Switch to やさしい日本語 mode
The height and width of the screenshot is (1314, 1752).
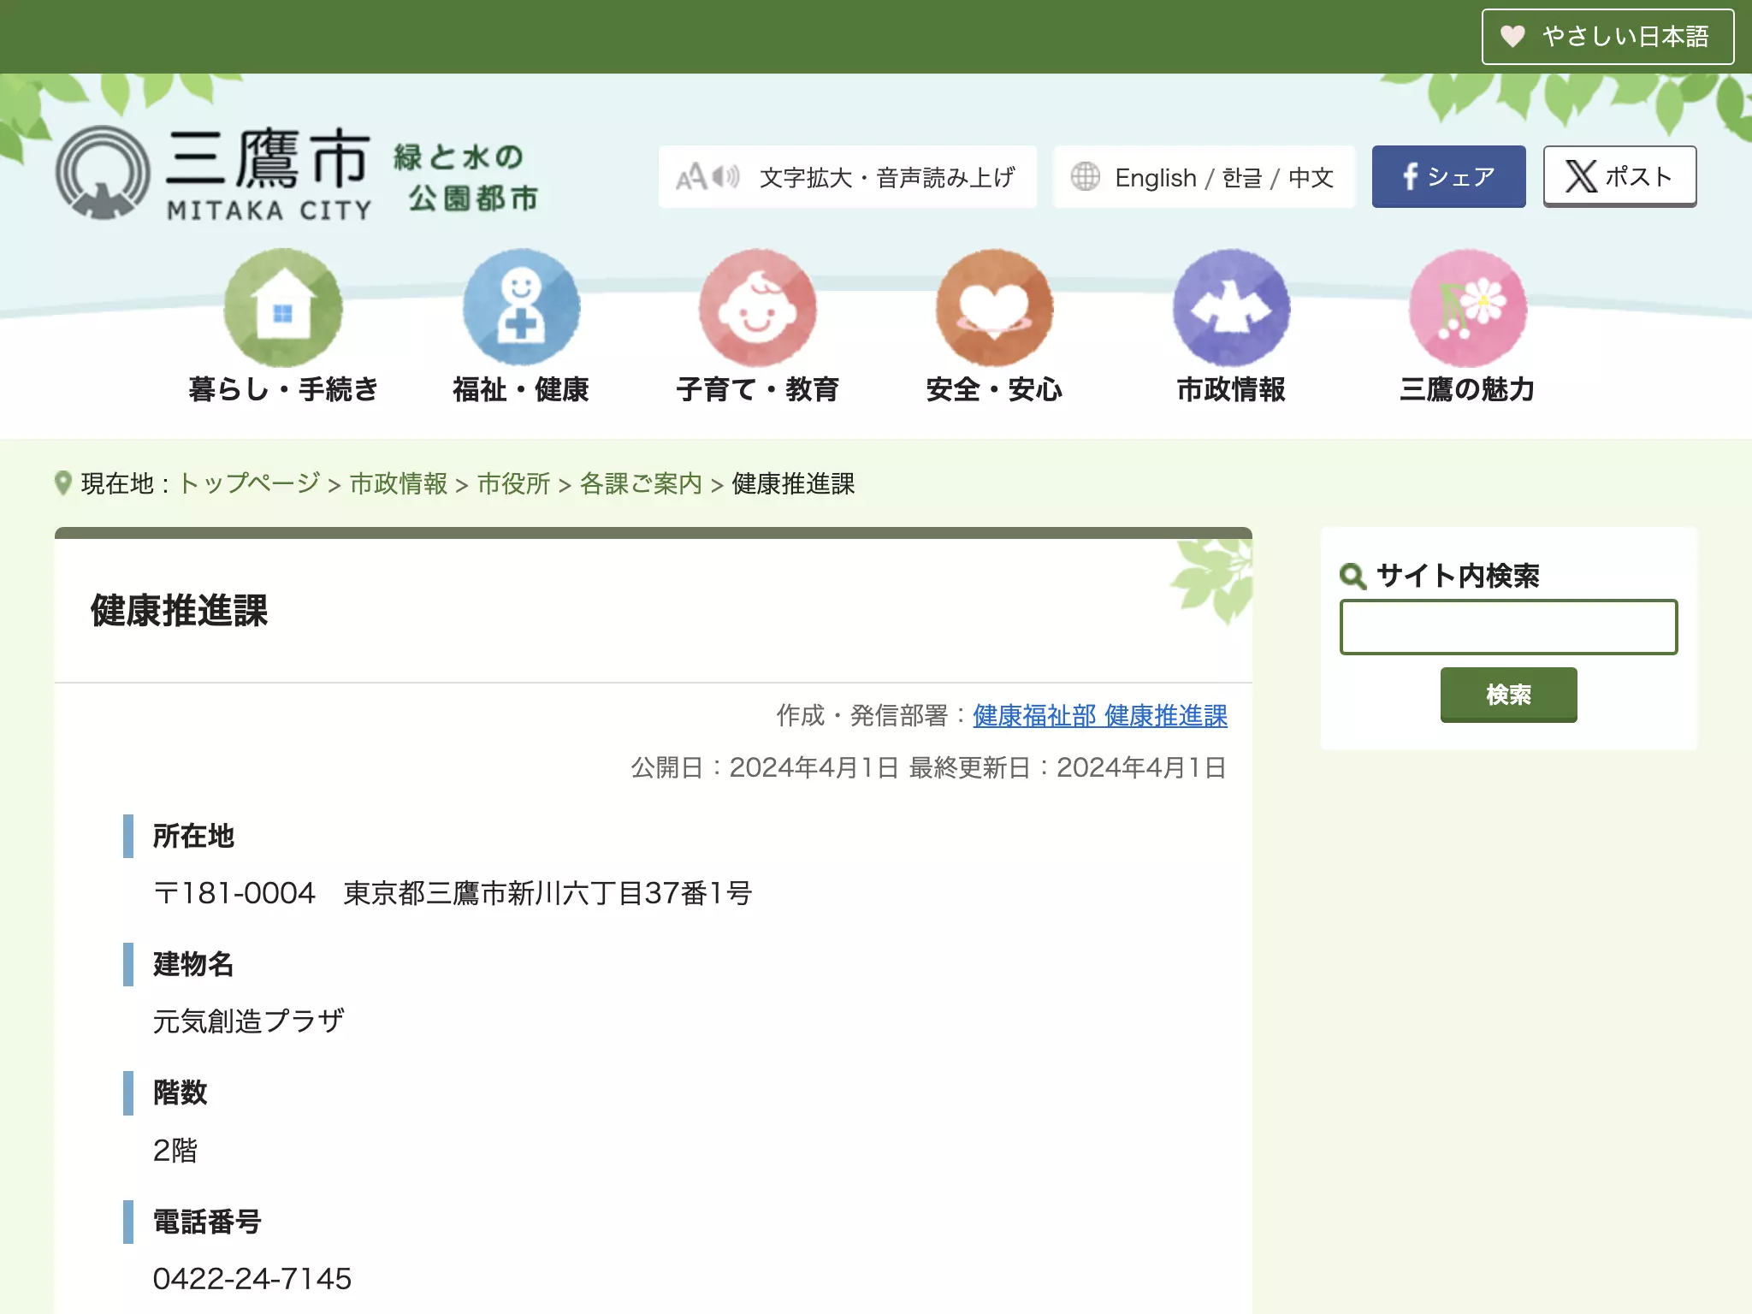tap(1607, 37)
